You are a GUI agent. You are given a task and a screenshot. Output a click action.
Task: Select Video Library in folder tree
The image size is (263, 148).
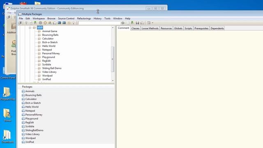[x=49, y=72]
